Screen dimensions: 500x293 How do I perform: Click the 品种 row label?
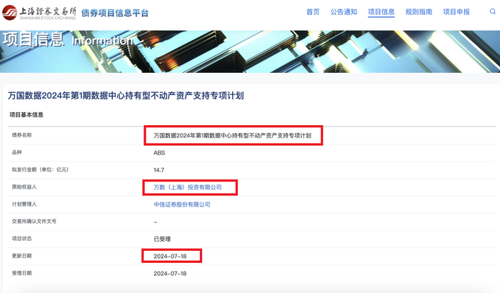click(x=17, y=152)
